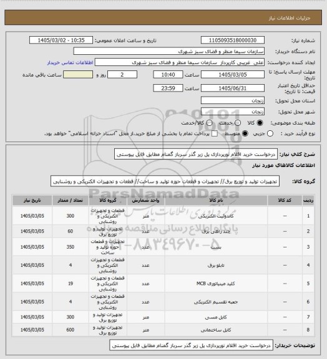Click the delivery city field زنجان

[x=233, y=112]
